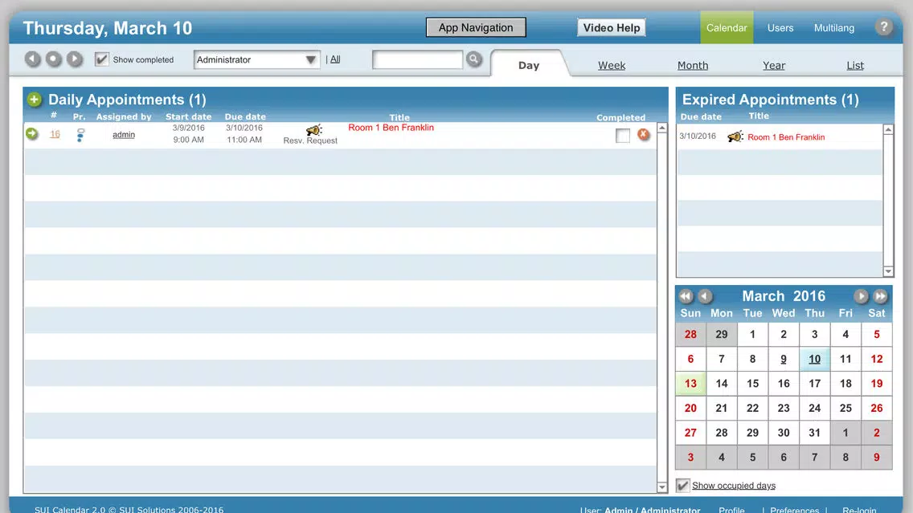Image resolution: width=913 pixels, height=513 pixels.
Task: Click the search magnifier button
Action: 474,59
